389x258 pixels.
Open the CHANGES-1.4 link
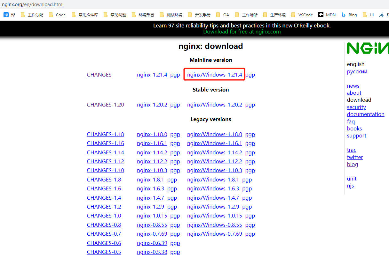104,198
